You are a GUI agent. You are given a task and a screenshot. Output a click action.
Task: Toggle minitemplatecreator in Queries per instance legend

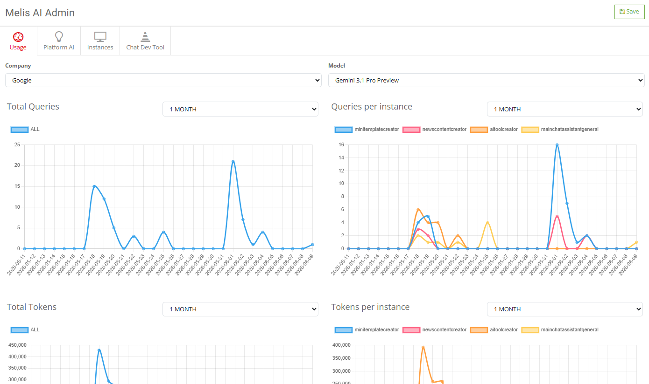pos(367,129)
